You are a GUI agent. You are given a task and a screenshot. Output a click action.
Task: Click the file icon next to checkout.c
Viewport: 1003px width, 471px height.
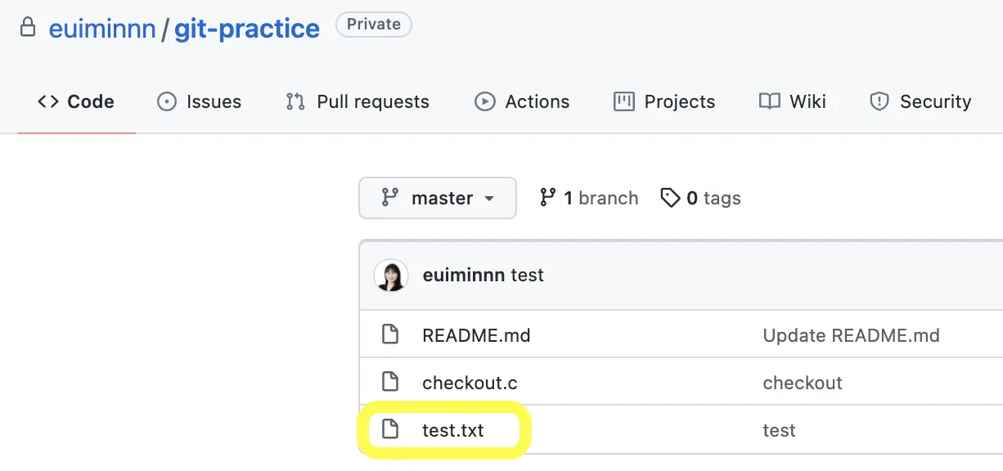[390, 382]
